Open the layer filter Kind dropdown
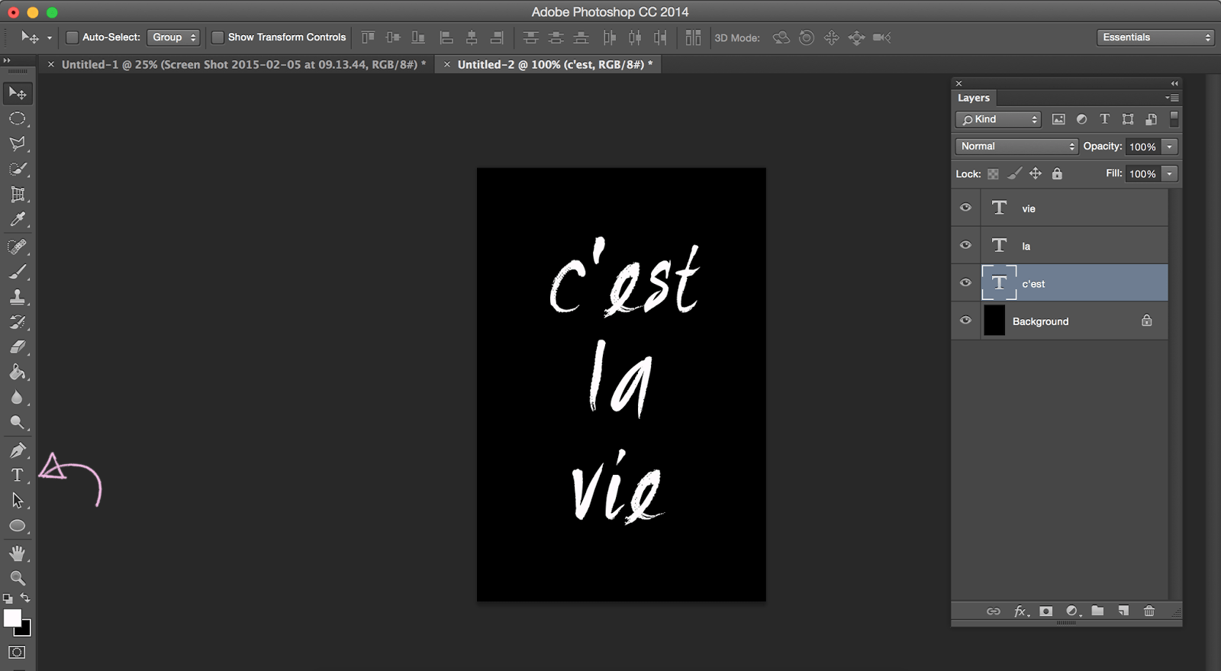The image size is (1221, 671). [998, 119]
